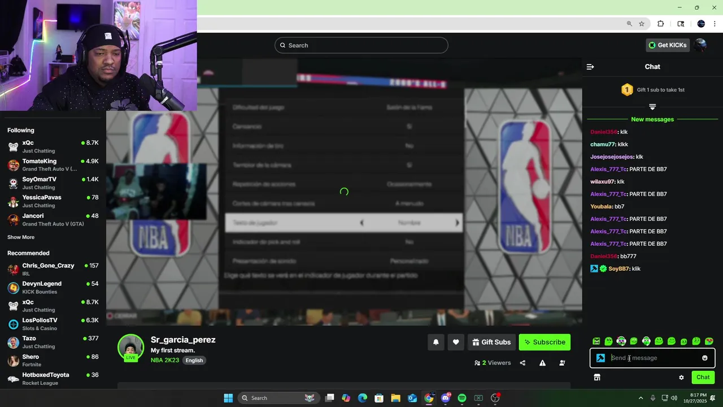Open Shero Fortnite channel

click(53, 360)
